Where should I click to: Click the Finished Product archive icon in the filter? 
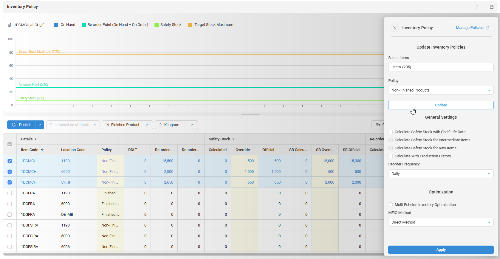pyautogui.click(x=107, y=125)
